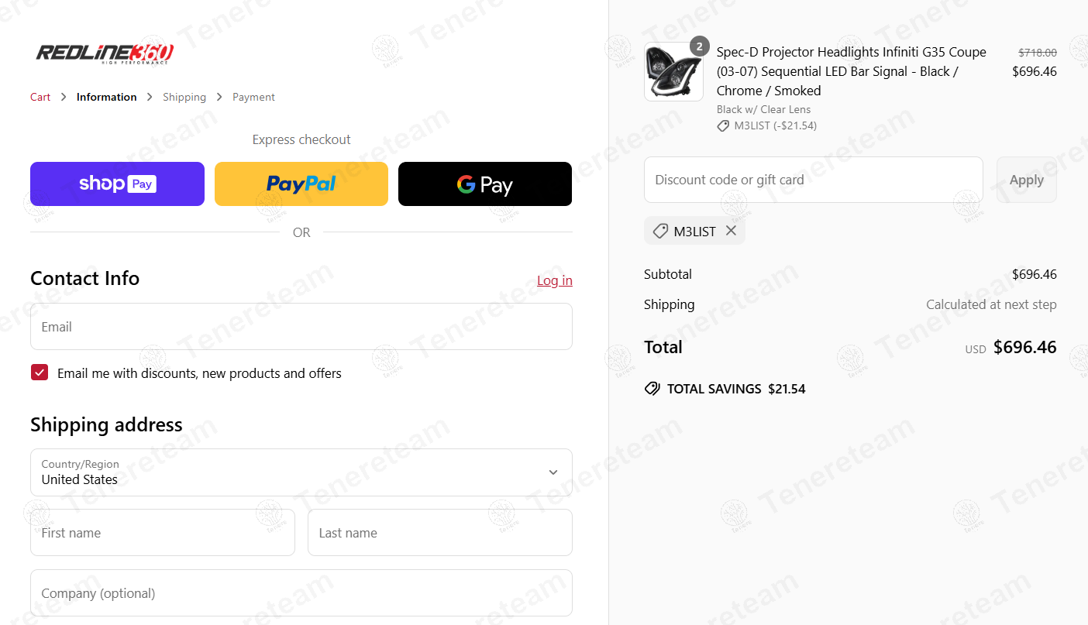Focus the Email input field

[301, 326]
